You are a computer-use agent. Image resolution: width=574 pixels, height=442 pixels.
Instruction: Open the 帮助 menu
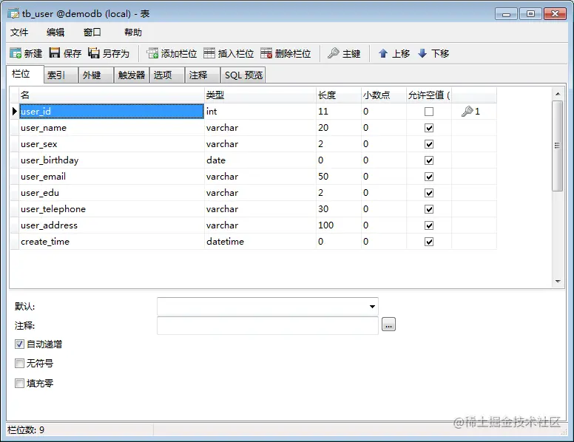coord(133,33)
